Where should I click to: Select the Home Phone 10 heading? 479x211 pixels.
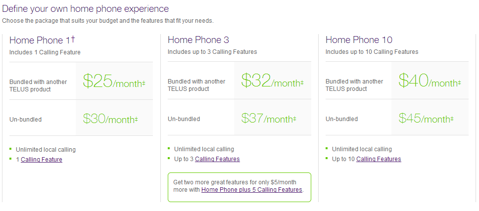pos(359,40)
